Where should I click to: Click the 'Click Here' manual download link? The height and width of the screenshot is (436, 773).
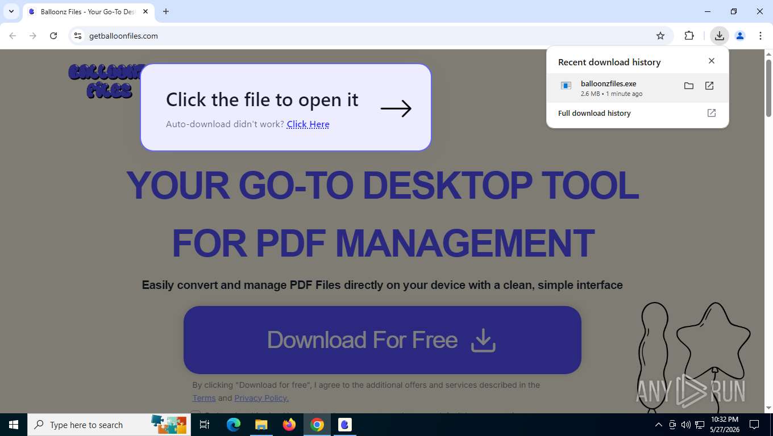(308, 124)
